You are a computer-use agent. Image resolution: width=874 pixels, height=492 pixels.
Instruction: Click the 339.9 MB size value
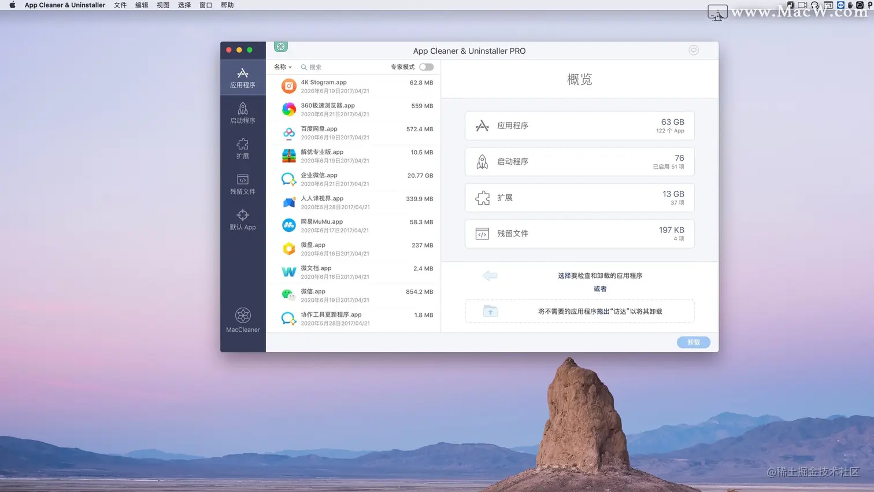point(420,199)
